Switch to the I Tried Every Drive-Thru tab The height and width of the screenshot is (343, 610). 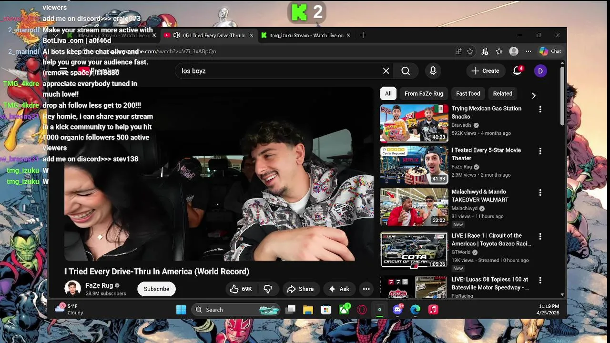point(209,35)
